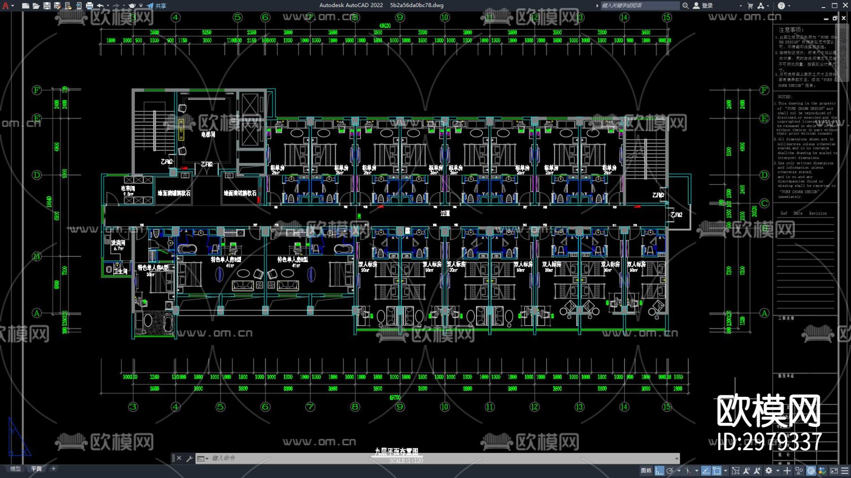
Task: Click 登录 to sign in
Action: (x=703, y=6)
